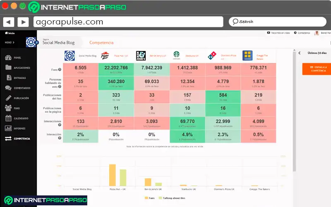Viewport: 331px width, 207px height.
Task: Click Domino's fan posts value 584
Action: (x=223, y=95)
